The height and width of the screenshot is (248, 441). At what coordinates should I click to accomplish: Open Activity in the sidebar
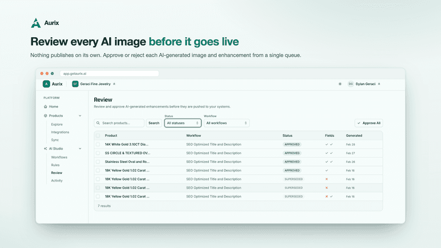(x=57, y=180)
